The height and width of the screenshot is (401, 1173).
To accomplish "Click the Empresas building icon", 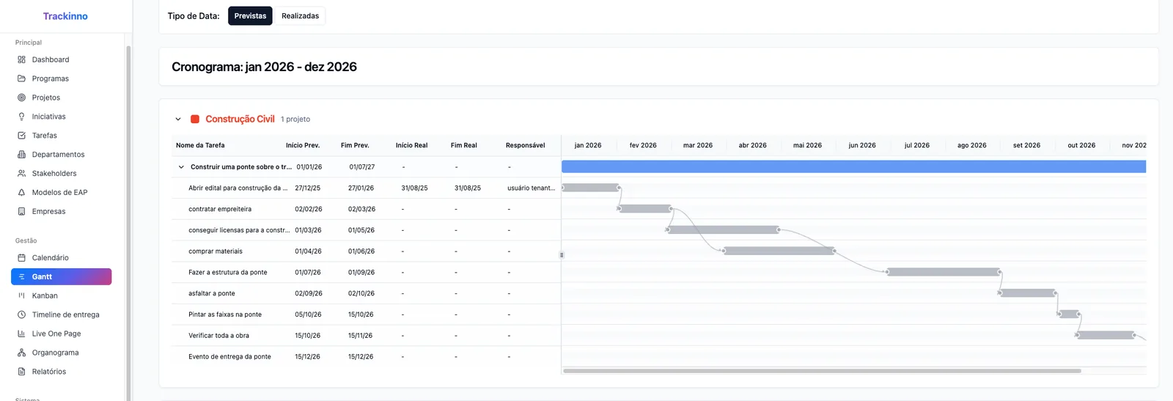I will (21, 212).
